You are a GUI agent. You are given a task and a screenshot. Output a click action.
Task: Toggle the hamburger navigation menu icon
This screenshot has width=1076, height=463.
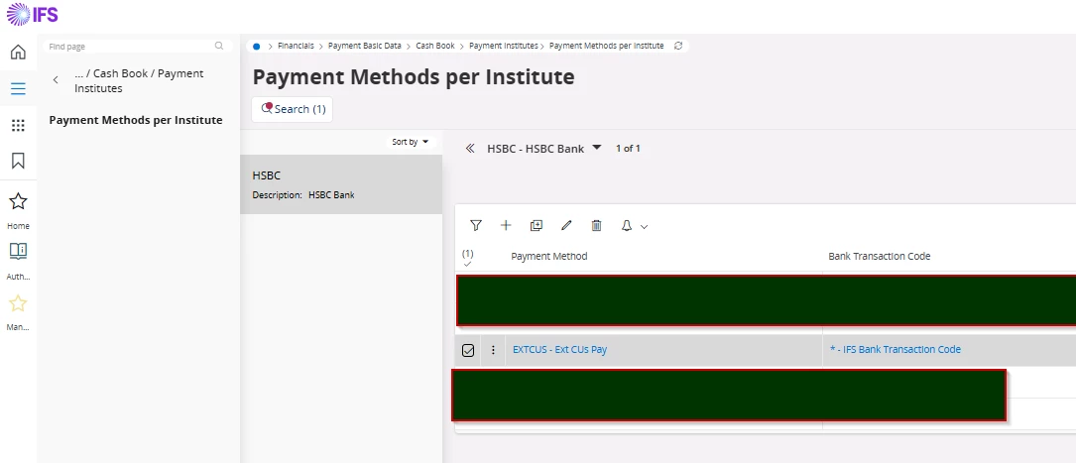18,88
